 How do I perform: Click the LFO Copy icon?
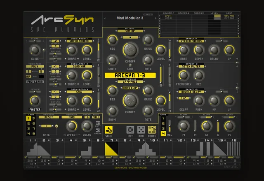98,123
